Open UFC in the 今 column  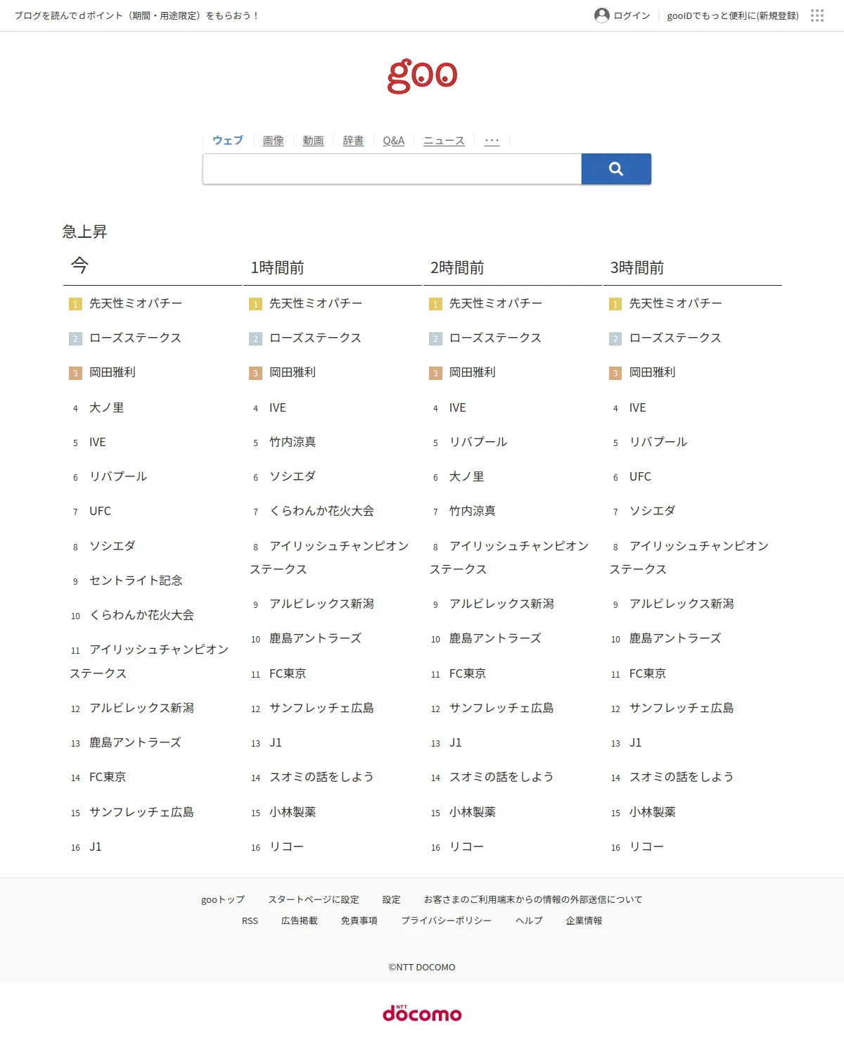(x=100, y=511)
